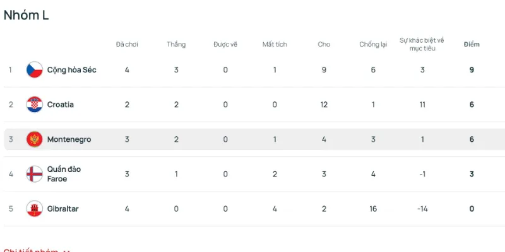Click the Mất tích column header
Viewport: 505px width, 252px height.
pos(275,44)
